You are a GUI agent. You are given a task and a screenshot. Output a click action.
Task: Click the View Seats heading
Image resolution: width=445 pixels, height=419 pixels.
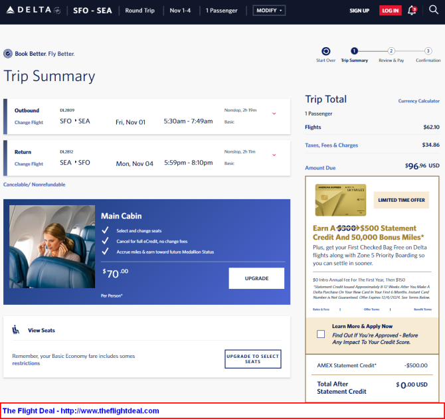(x=41, y=330)
